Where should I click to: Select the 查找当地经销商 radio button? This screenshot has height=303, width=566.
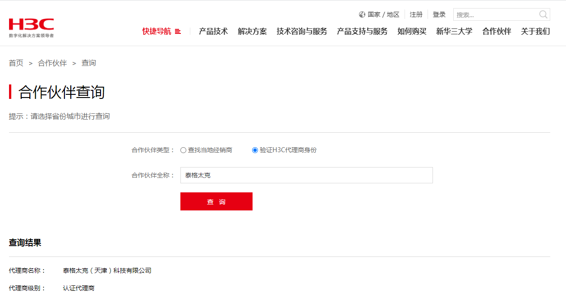coord(183,150)
